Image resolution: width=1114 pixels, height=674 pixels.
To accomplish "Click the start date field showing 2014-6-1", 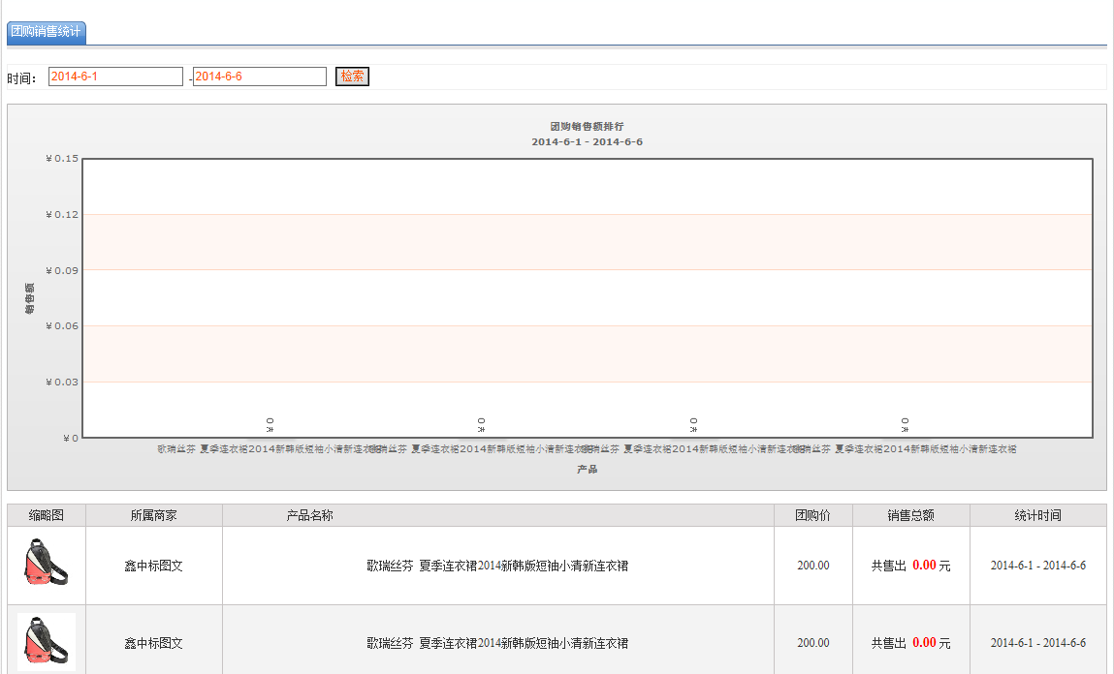I will point(115,77).
